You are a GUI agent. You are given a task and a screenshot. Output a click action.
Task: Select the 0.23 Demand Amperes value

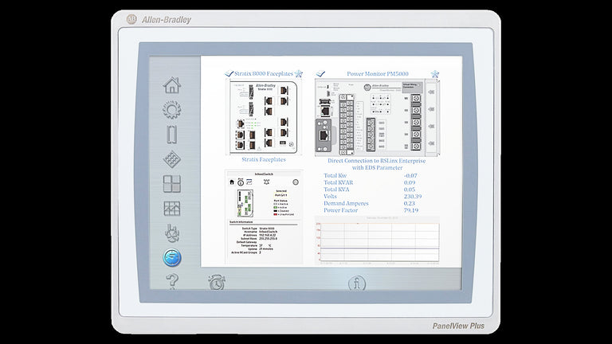[x=410, y=204]
